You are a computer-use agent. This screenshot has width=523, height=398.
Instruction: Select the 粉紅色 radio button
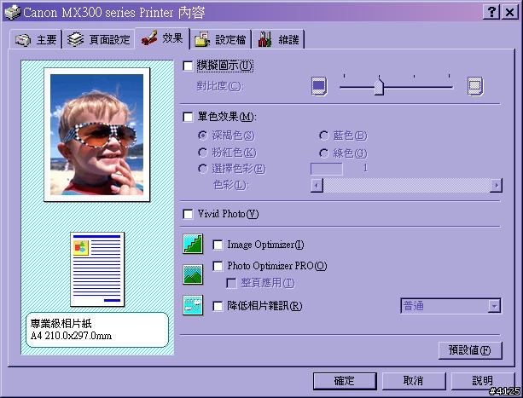coord(202,153)
